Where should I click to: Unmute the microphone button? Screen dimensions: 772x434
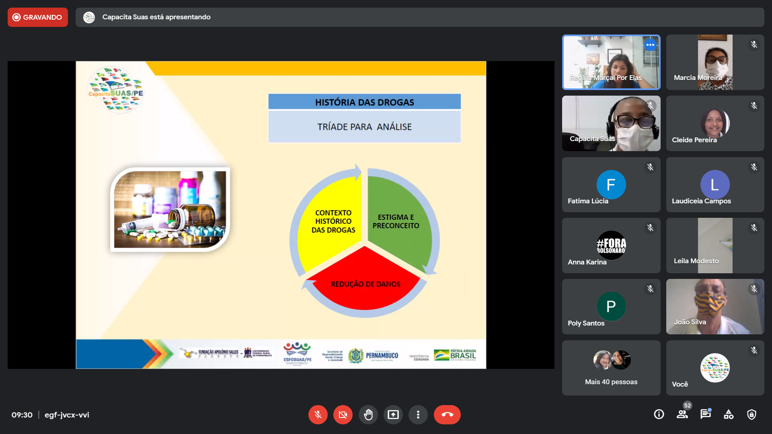[318, 415]
